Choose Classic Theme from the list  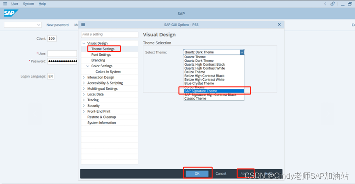[x=214, y=98]
